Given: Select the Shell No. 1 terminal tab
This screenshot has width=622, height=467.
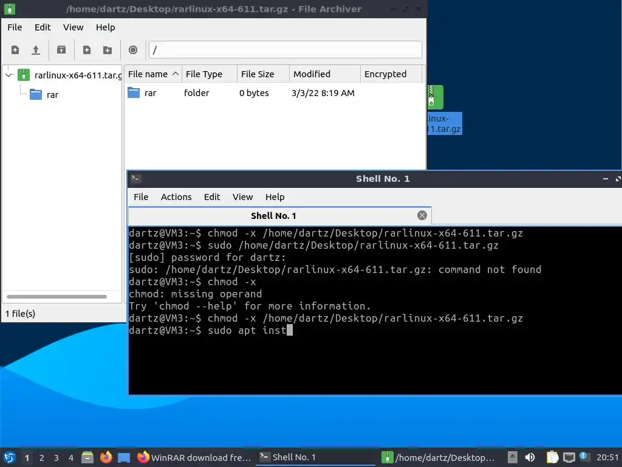Looking at the screenshot, I should (279, 216).
